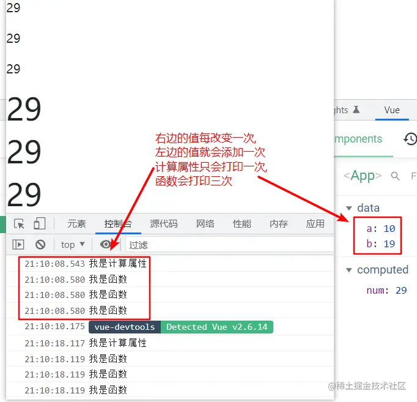Screen dimensions: 417x402
Task: Switch to the 应用 tab
Action: tap(315, 224)
